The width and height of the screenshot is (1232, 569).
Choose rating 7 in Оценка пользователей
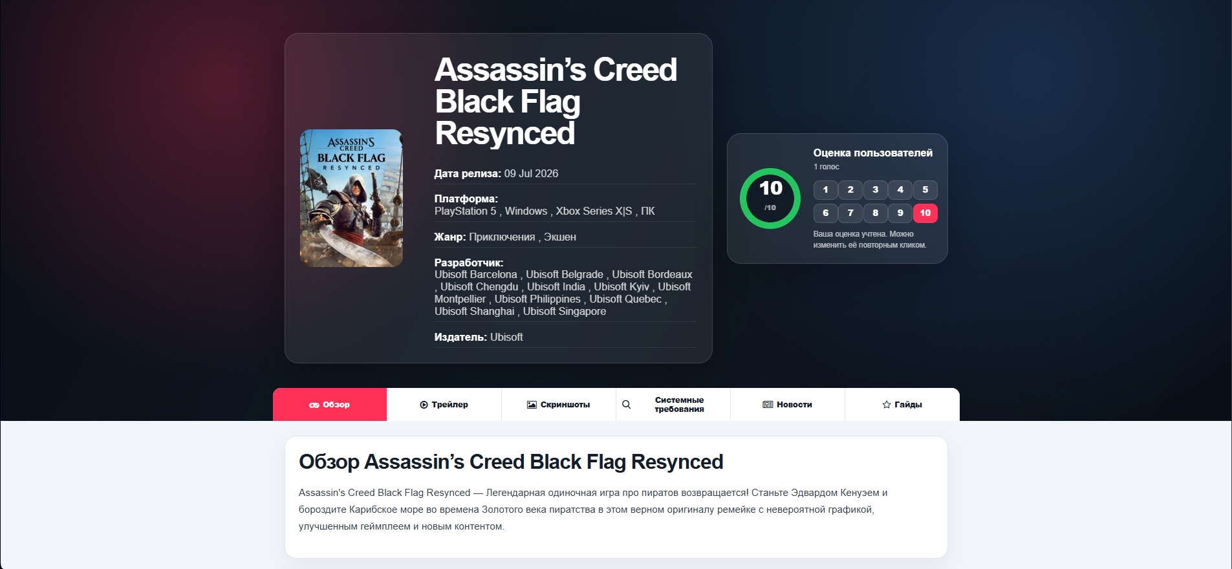pyautogui.click(x=850, y=213)
